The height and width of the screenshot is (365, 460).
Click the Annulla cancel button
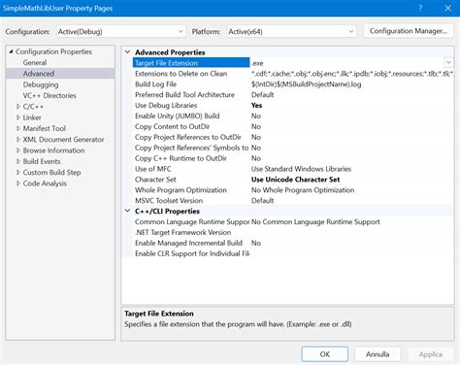[x=378, y=354]
